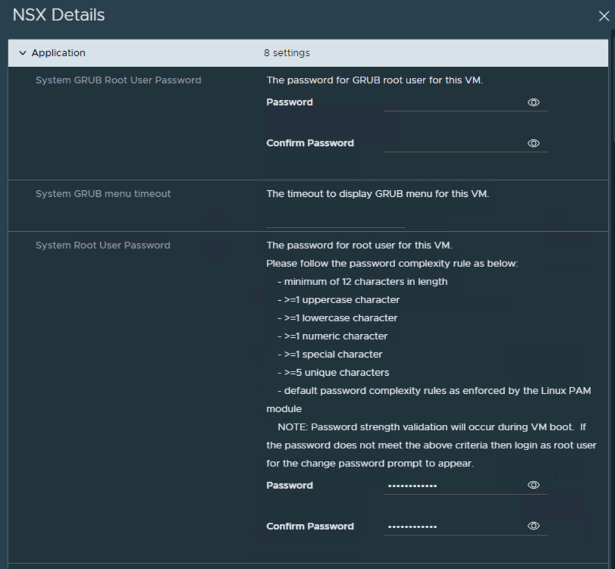
Task: Show the GRUB root user Password text
Action: point(533,103)
